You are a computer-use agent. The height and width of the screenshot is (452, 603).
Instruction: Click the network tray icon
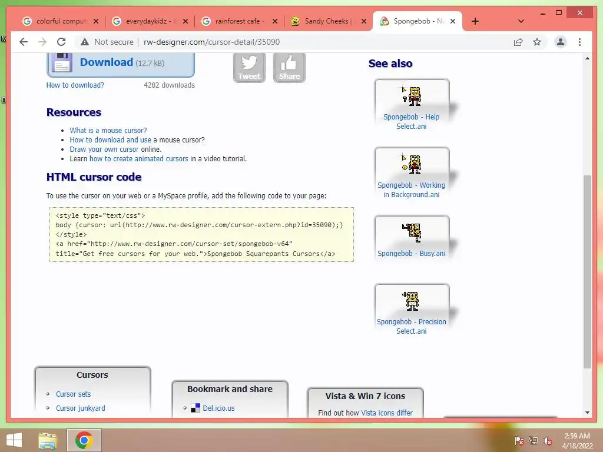click(x=534, y=441)
